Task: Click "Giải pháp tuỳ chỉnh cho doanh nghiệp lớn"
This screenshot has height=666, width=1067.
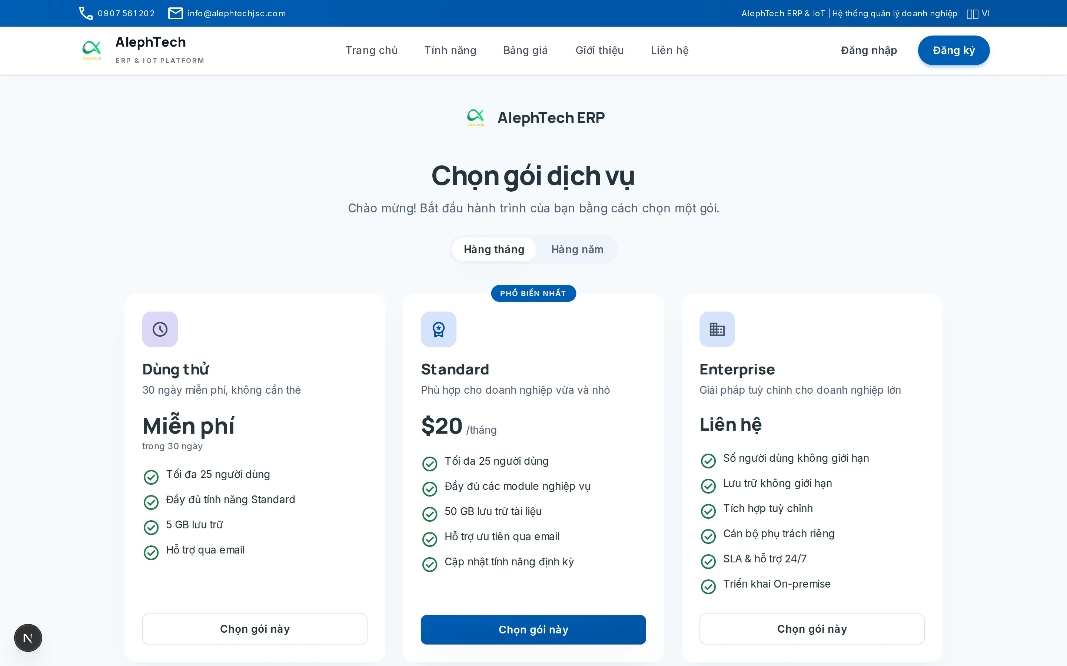Action: click(800, 390)
